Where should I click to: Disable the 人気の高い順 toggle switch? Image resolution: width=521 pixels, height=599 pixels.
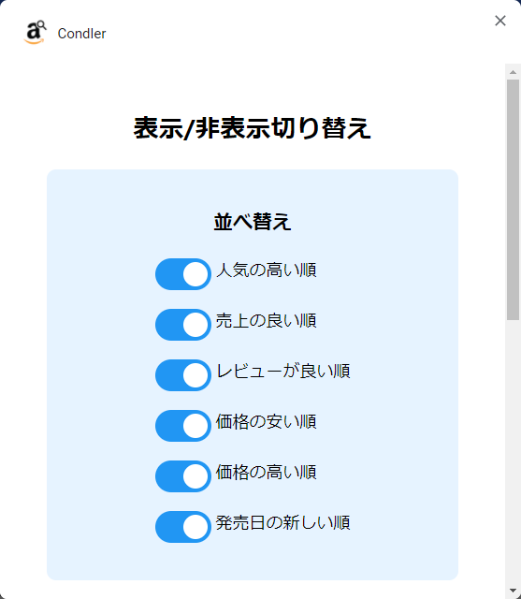tap(183, 274)
